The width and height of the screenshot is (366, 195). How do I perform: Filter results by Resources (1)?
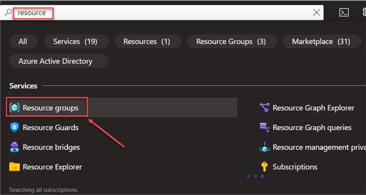(x=146, y=41)
